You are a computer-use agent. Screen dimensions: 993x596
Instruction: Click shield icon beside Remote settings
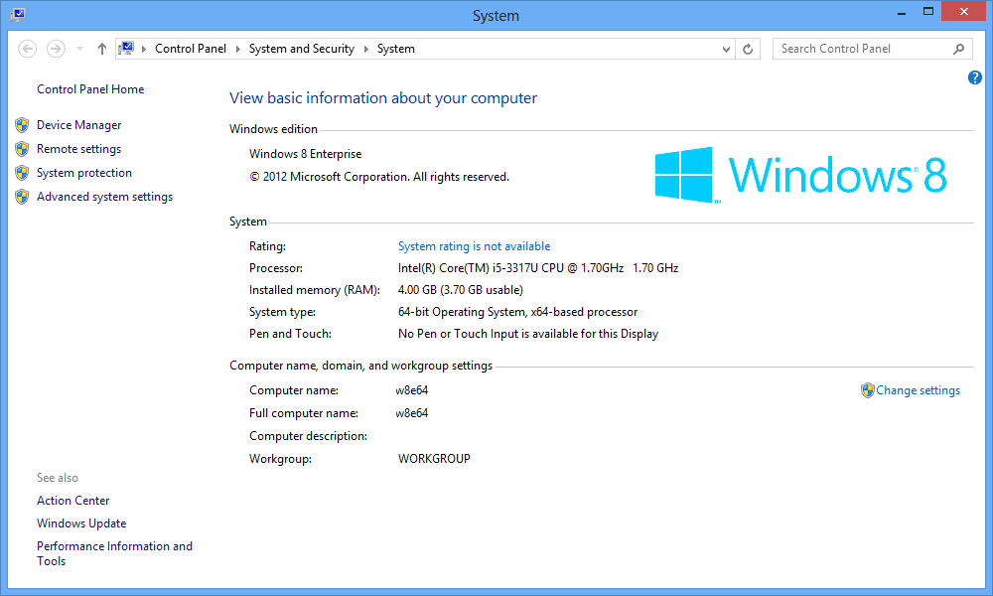tap(22, 149)
